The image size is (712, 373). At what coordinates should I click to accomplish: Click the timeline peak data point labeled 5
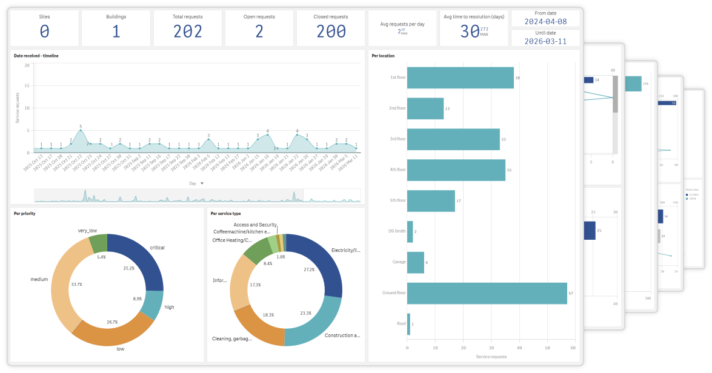click(81, 131)
